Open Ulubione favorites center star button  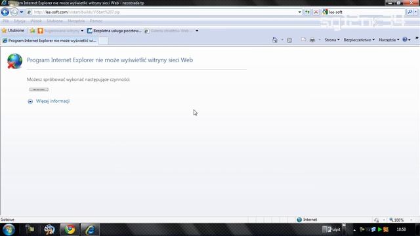click(13, 31)
